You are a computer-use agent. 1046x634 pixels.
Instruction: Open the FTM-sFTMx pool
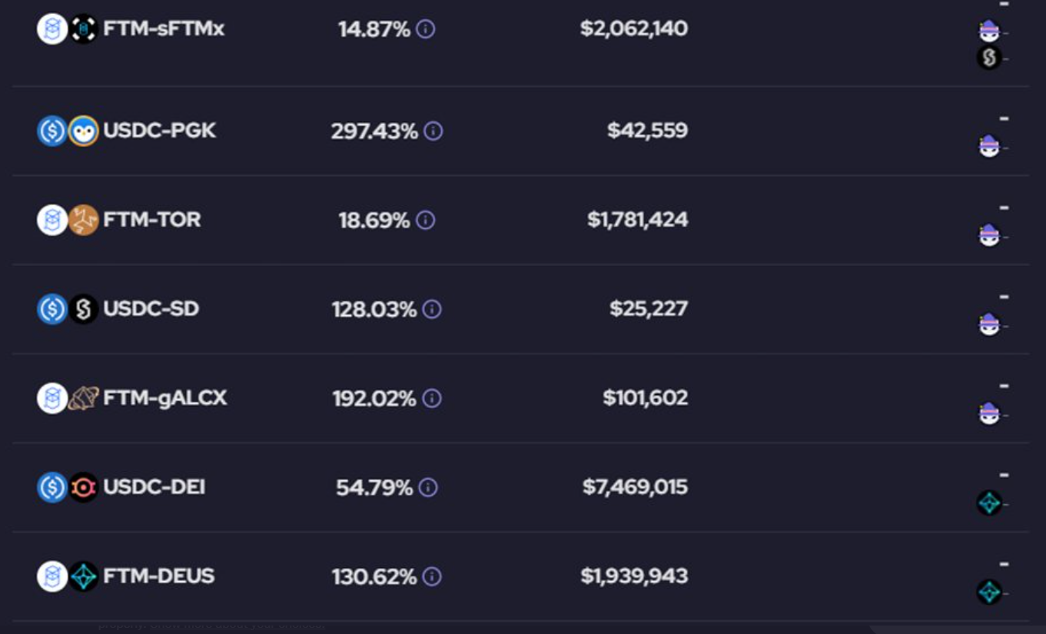pos(164,29)
